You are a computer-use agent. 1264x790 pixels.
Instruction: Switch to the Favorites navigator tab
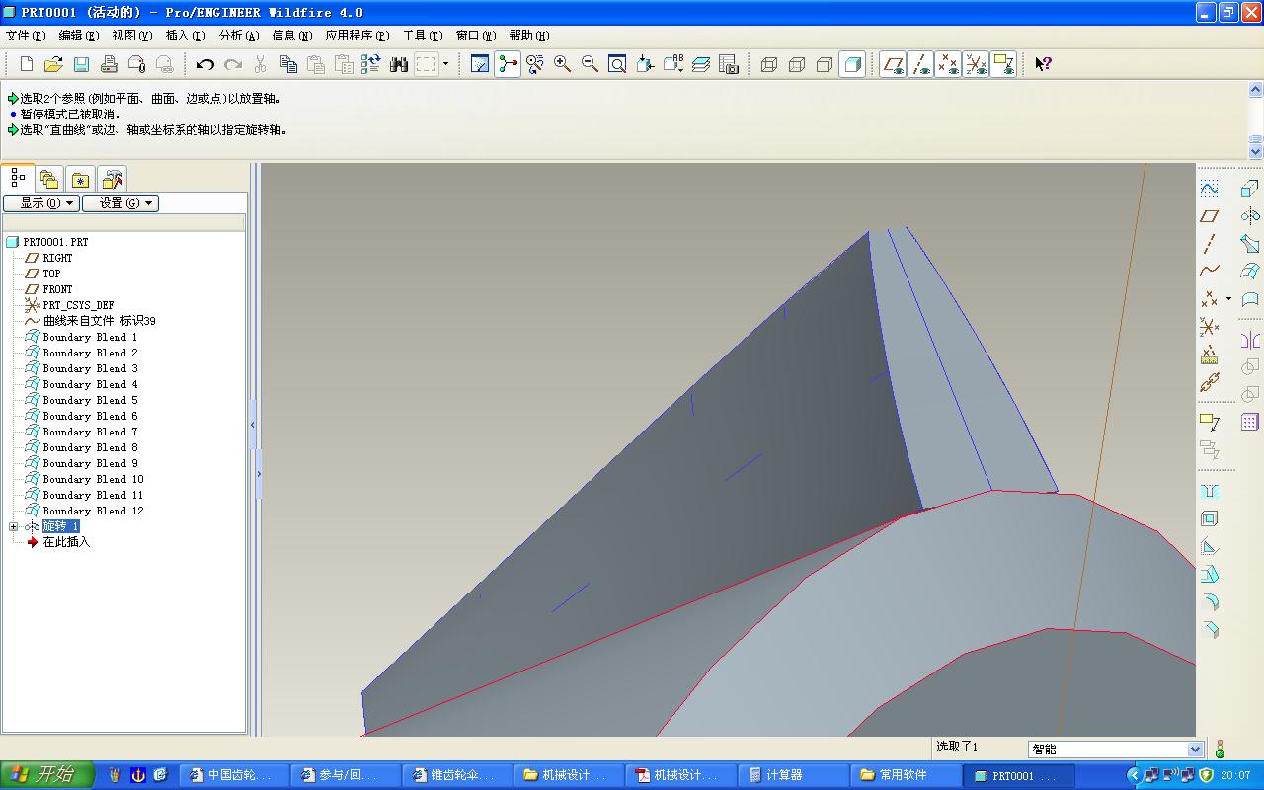tap(80, 179)
